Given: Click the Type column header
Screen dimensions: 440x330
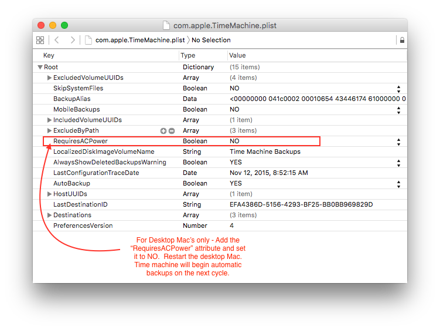Looking at the screenshot, I should coord(187,55).
